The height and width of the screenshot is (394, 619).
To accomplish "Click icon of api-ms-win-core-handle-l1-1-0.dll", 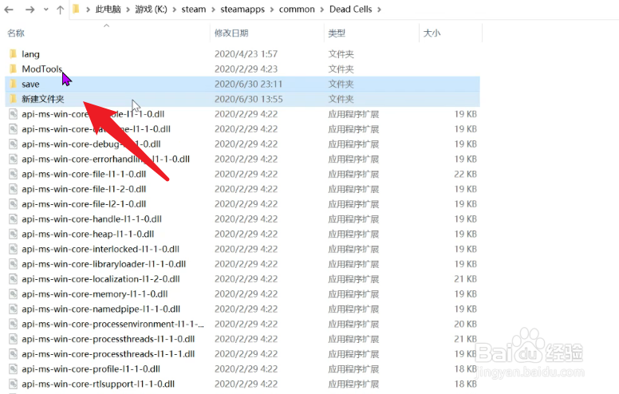I will pyautogui.click(x=13, y=219).
